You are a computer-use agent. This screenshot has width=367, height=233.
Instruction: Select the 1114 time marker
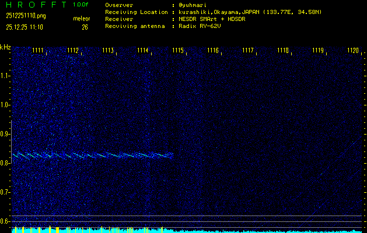coord(143,51)
